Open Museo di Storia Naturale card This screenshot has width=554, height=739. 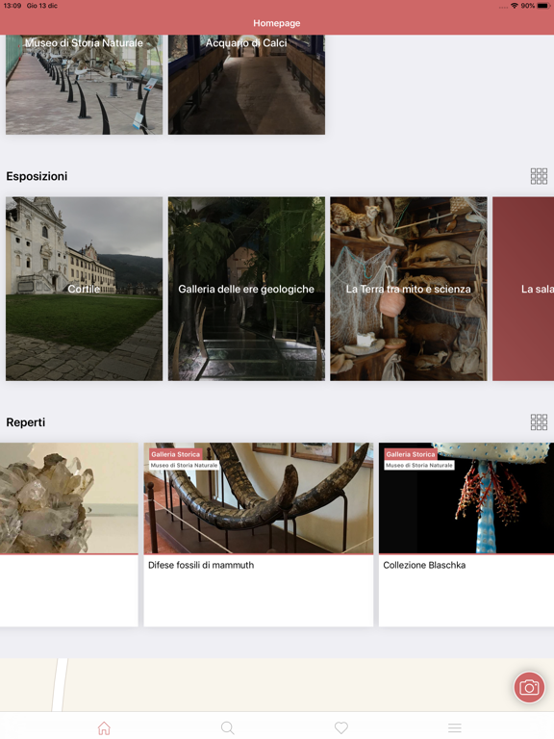(84, 85)
